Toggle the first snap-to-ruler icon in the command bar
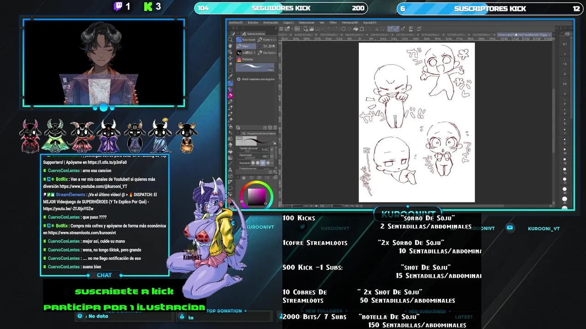 390,29
